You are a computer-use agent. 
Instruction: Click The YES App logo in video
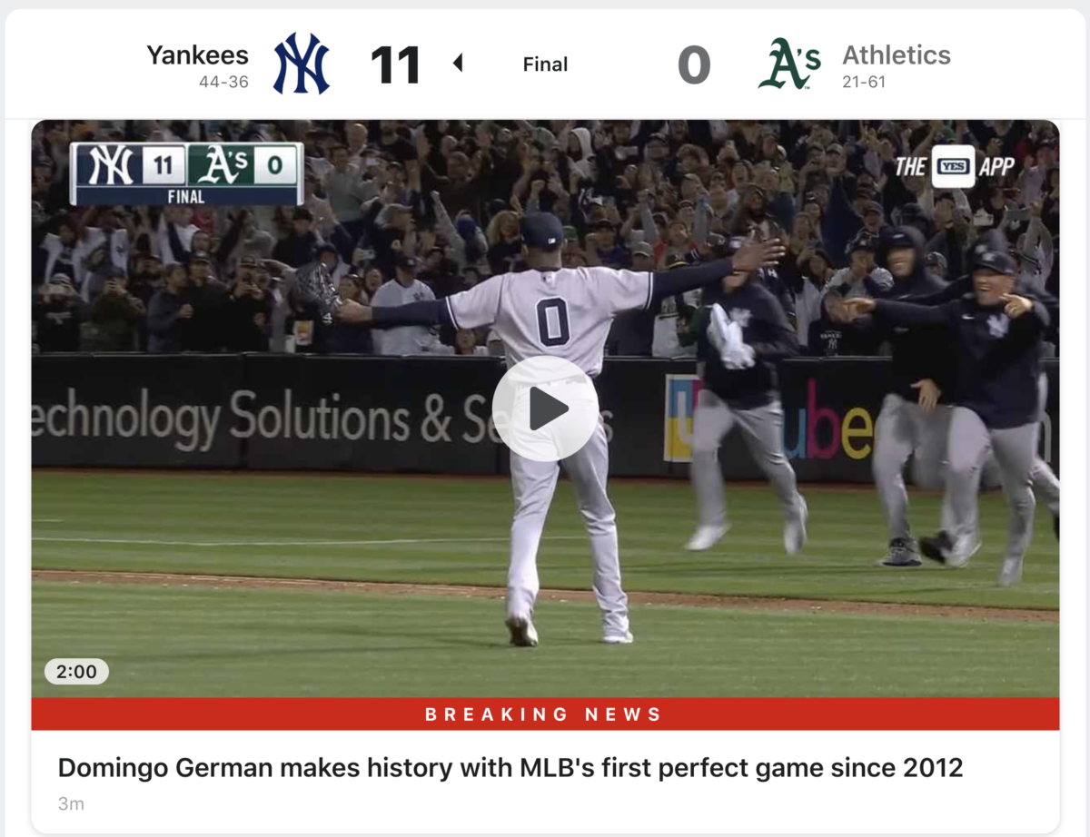coord(954,167)
